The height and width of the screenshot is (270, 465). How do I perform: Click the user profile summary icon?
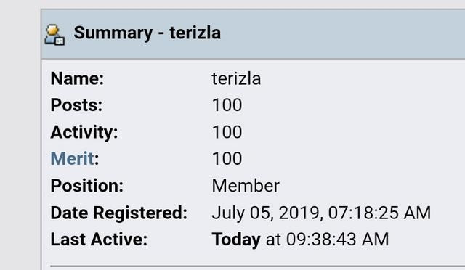[54, 35]
